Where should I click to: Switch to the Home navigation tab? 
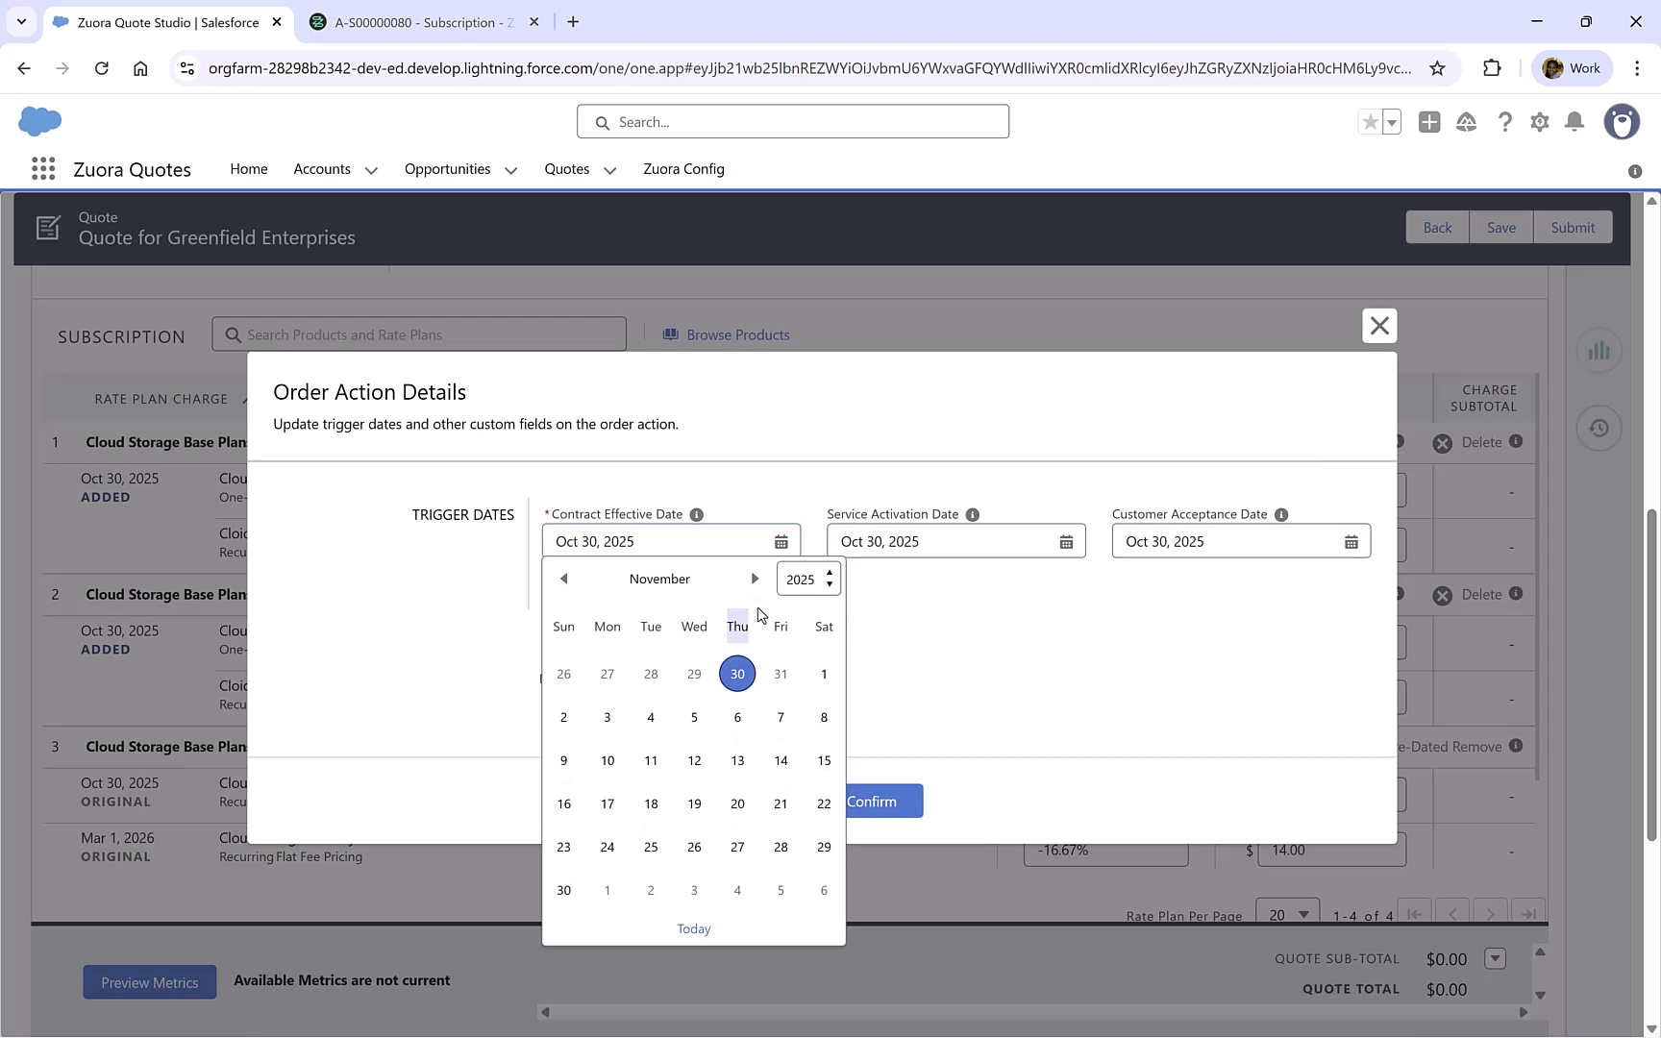[x=248, y=169]
